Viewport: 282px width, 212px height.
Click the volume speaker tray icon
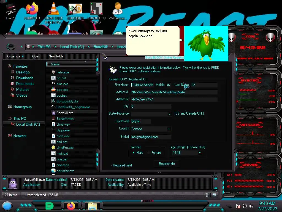tap(251, 206)
